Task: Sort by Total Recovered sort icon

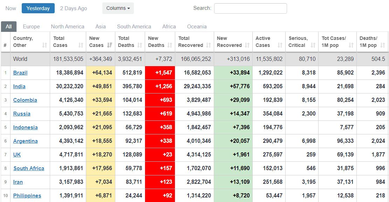Action: tap(209, 45)
